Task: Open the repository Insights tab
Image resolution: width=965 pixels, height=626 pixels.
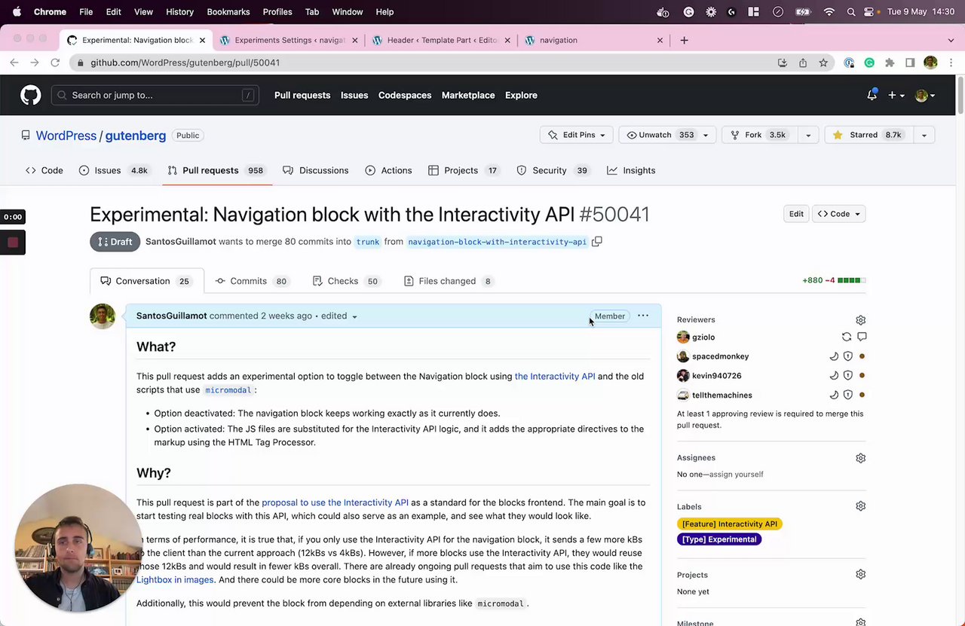Action: 631,170
